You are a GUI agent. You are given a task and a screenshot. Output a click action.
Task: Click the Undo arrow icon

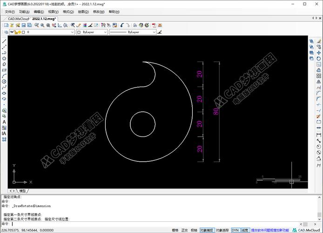(x=122, y=25)
